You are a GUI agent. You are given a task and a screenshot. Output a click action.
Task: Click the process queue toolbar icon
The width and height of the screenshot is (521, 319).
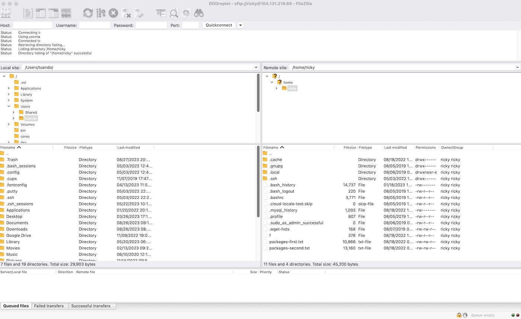[100, 13]
